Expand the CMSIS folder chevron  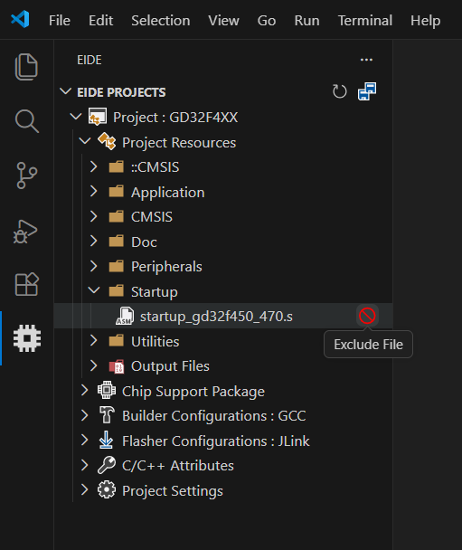click(93, 216)
